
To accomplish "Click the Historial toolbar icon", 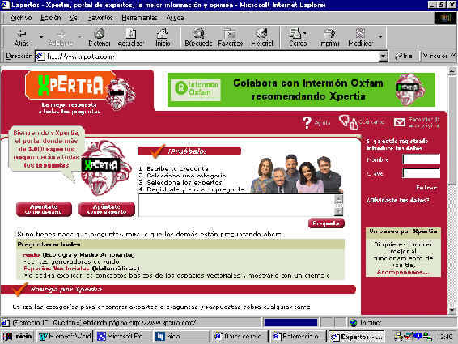I will [x=261, y=33].
